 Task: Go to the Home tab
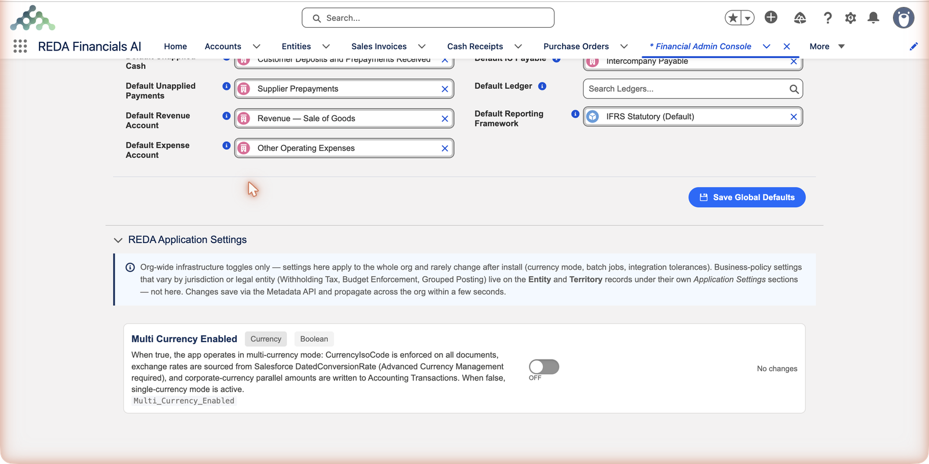175,46
